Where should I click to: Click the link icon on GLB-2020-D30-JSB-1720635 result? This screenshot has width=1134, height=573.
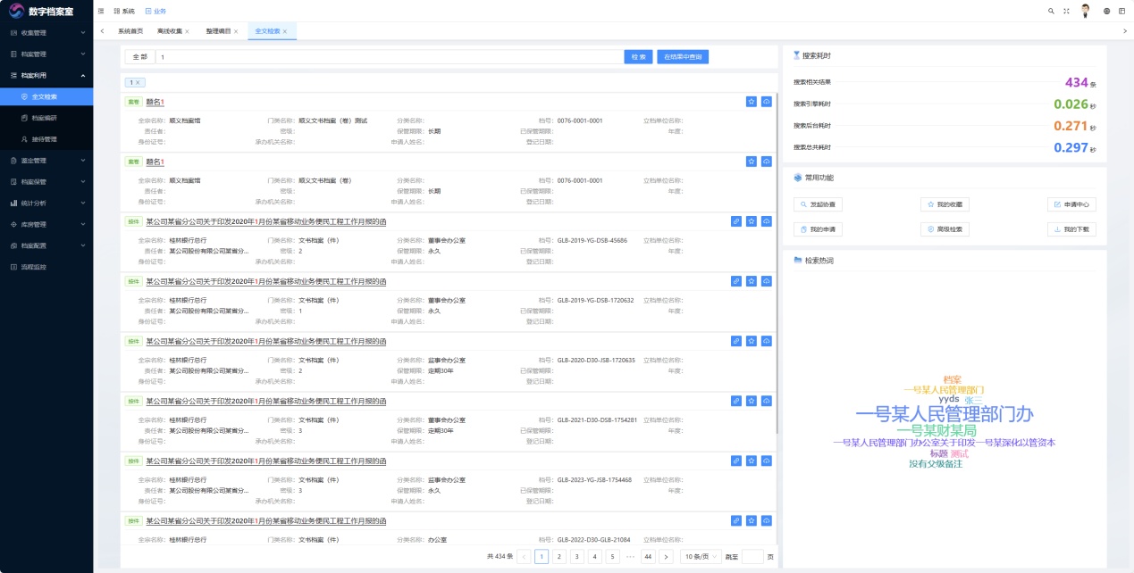point(736,341)
